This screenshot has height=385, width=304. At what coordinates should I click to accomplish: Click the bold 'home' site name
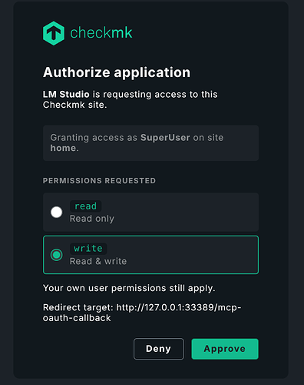tap(63, 148)
